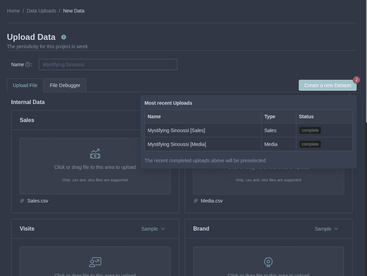Screen dimensions: 367x276
Task: Click the Sales upload chart-money icon
Action: click(x=95, y=154)
